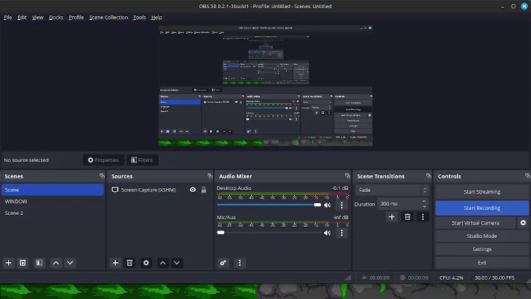Move scene down arrow in Scenes panel
Viewport: 531px width, 299px height.
click(70, 263)
